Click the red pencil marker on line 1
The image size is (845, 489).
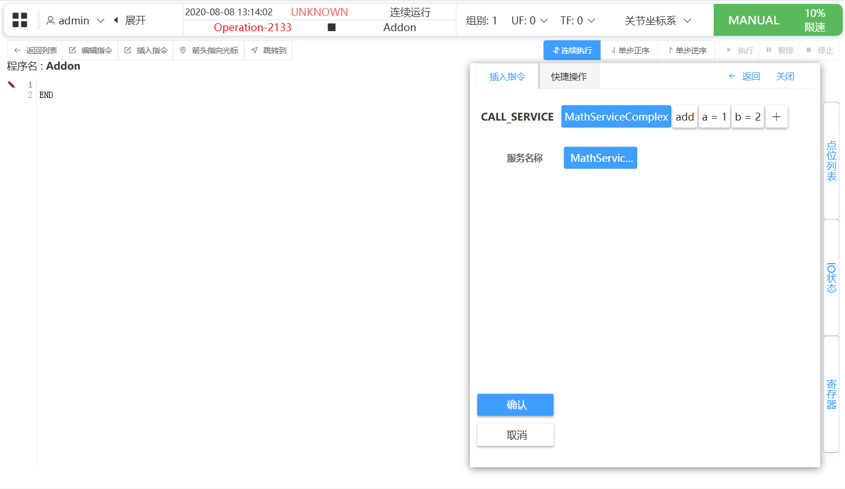pos(11,85)
